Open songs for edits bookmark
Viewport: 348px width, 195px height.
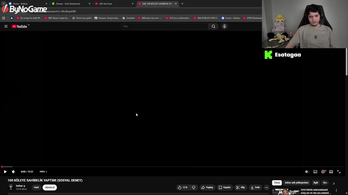[x=29, y=18]
